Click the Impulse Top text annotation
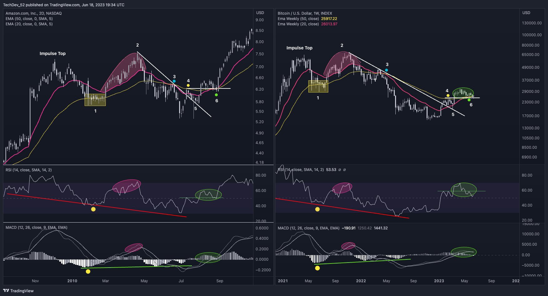 pyautogui.click(x=52, y=53)
